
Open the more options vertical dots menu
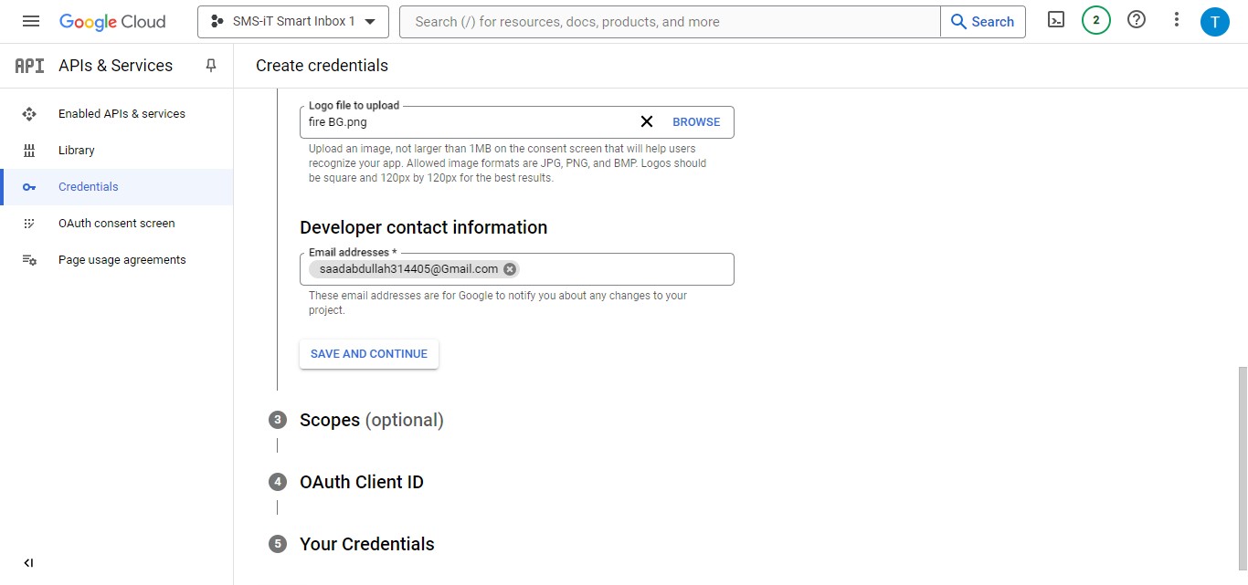(1176, 18)
